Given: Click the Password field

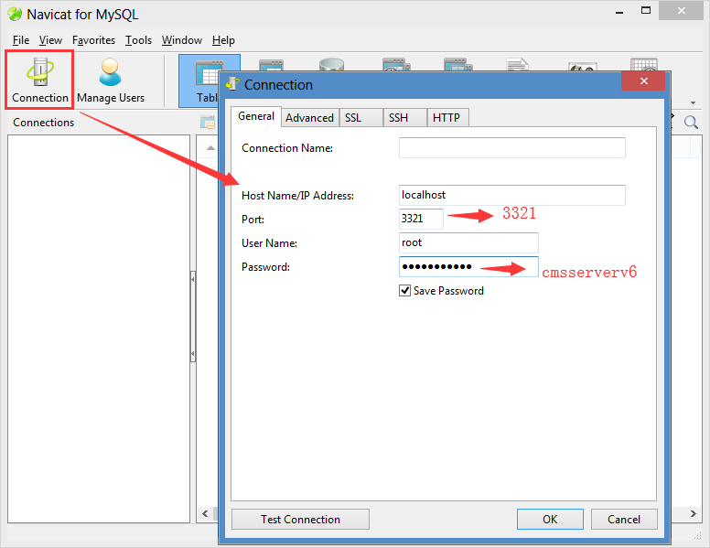Looking at the screenshot, I should [468, 266].
